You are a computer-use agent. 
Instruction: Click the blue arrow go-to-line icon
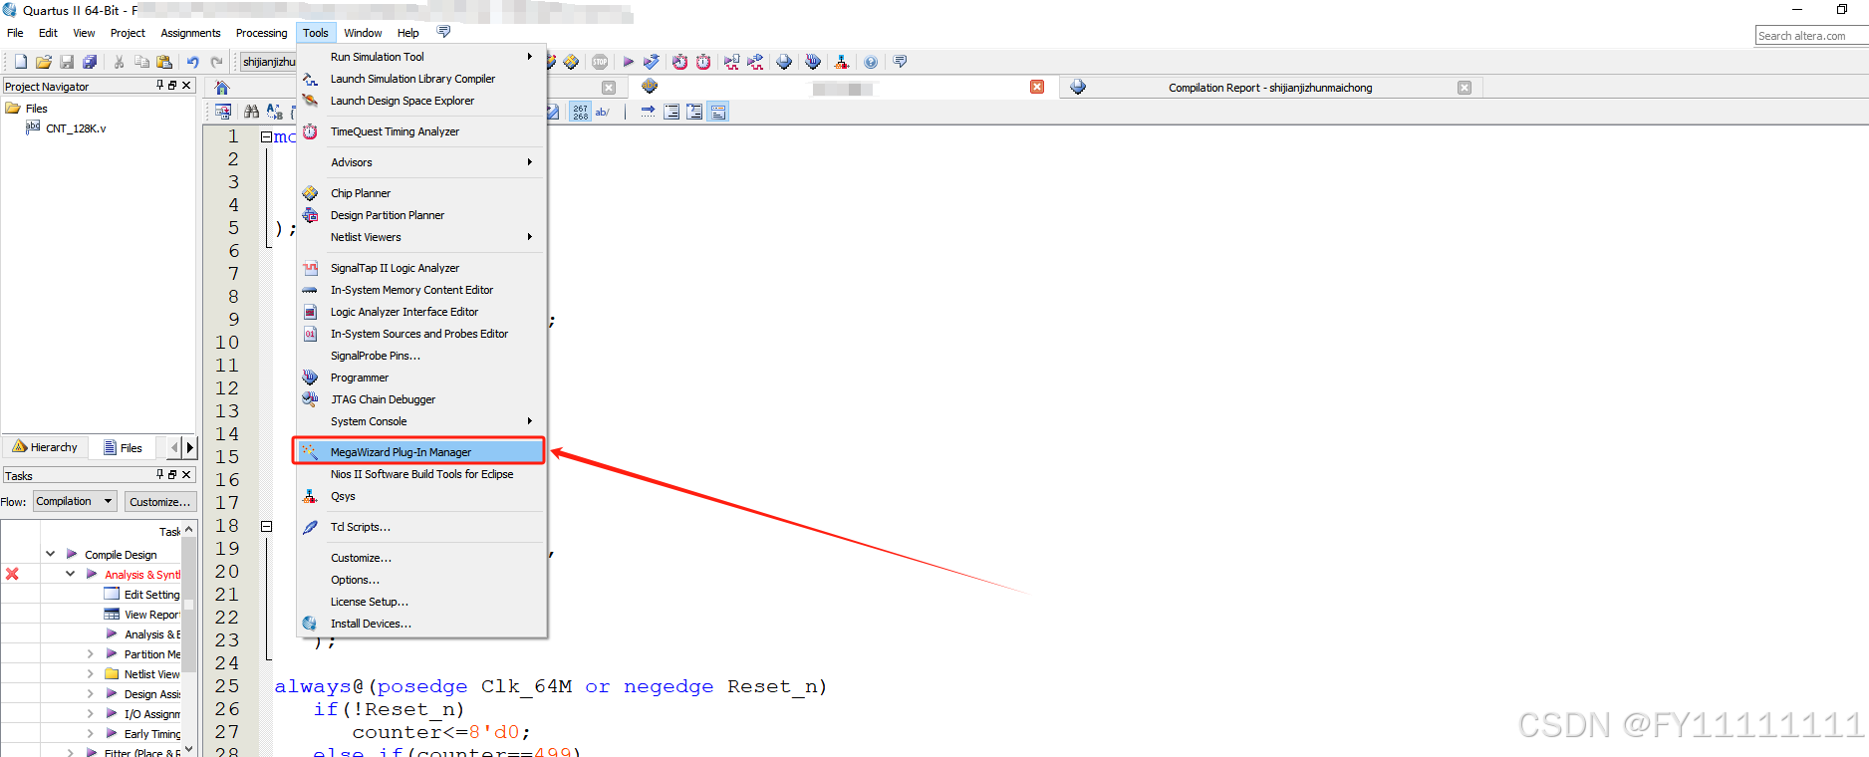[x=648, y=112]
